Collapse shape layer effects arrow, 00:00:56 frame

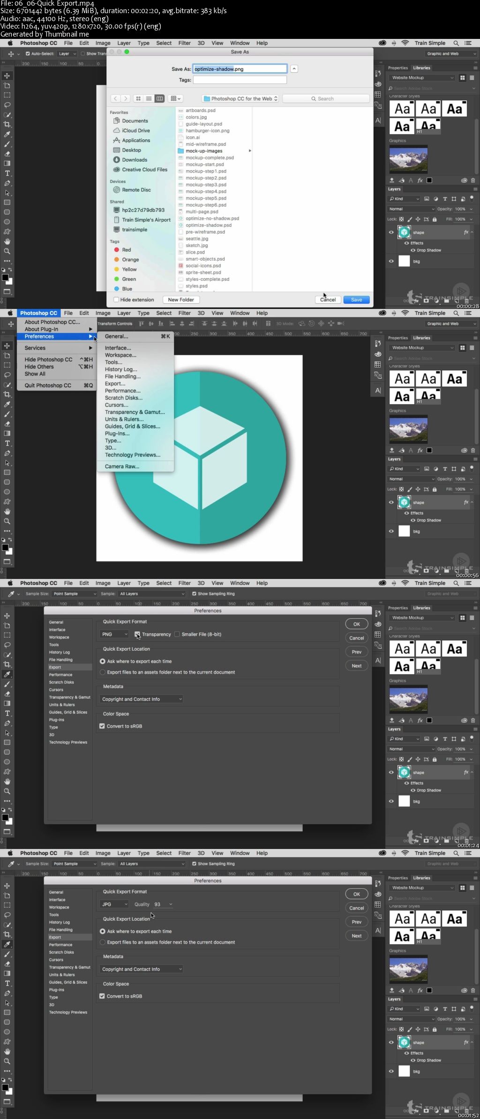point(472,502)
